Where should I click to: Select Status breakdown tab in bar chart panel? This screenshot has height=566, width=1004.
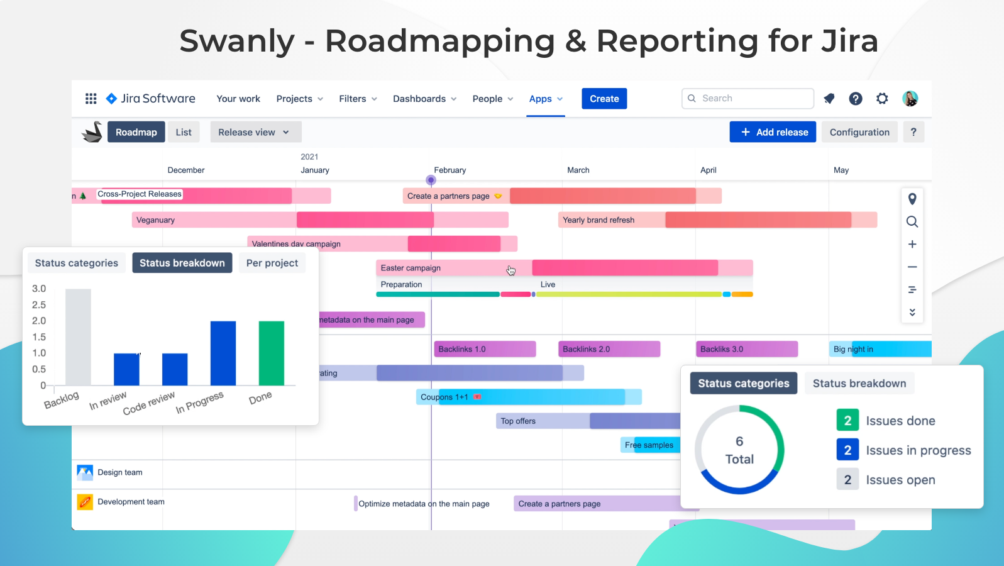(x=182, y=263)
